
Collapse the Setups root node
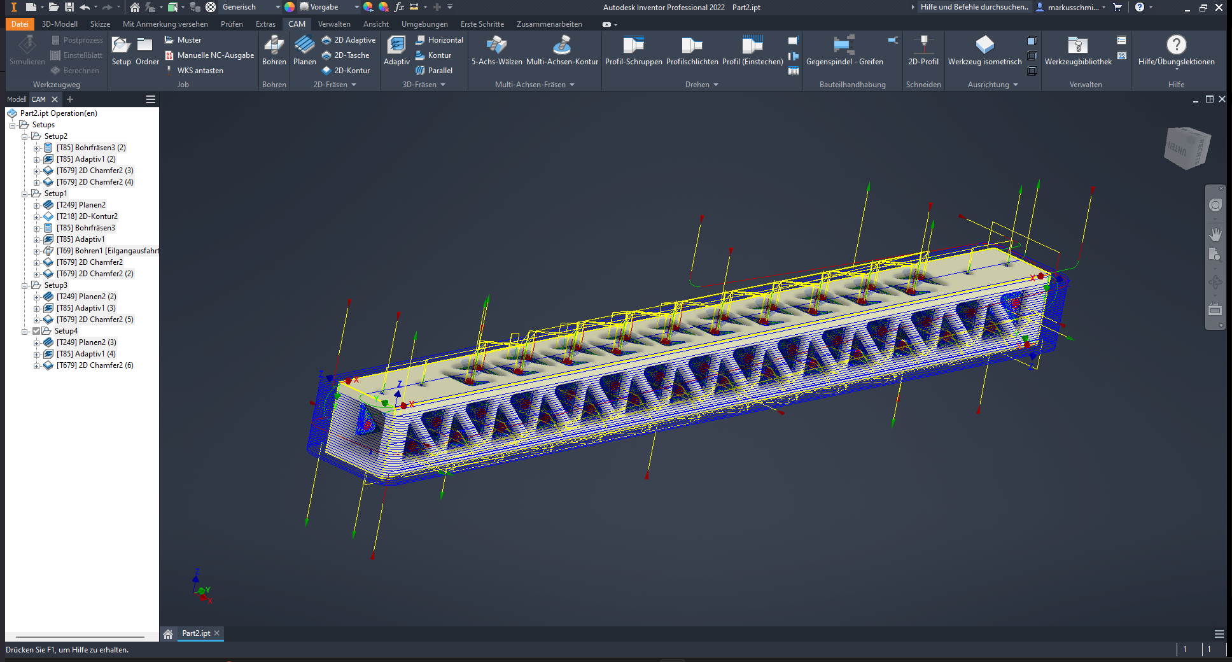(x=12, y=125)
